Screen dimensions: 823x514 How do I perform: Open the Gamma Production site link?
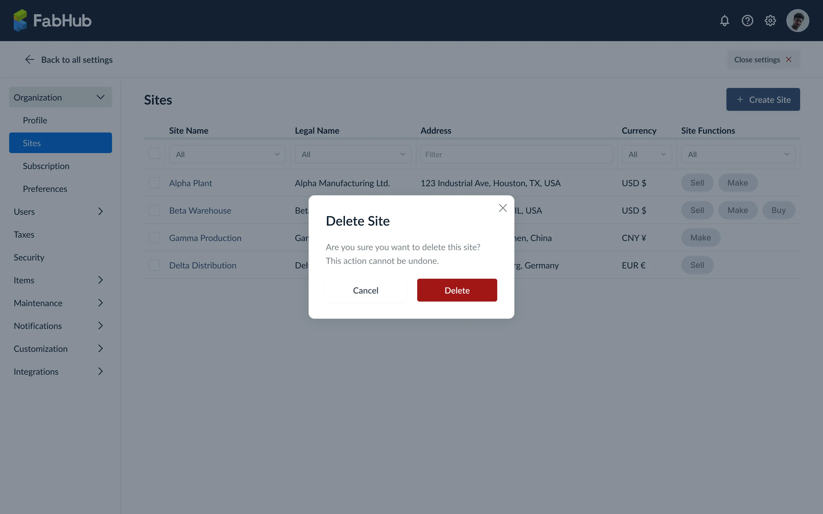tap(205, 238)
